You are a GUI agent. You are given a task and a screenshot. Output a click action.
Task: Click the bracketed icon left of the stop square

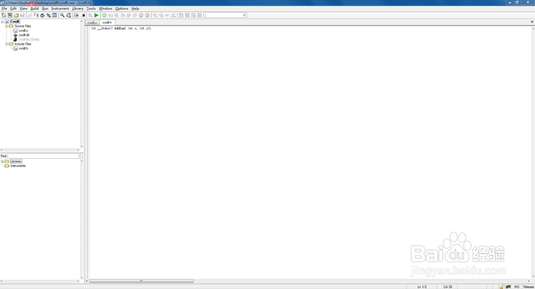77,16
